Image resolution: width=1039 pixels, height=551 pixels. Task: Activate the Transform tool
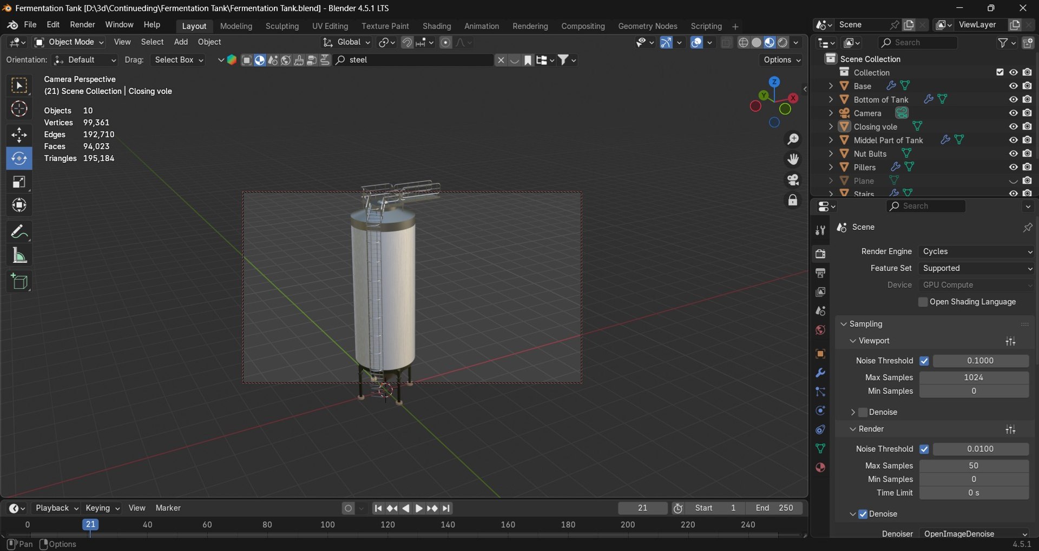(x=19, y=205)
